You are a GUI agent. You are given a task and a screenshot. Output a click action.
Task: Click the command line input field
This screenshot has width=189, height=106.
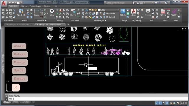(x=98, y=99)
